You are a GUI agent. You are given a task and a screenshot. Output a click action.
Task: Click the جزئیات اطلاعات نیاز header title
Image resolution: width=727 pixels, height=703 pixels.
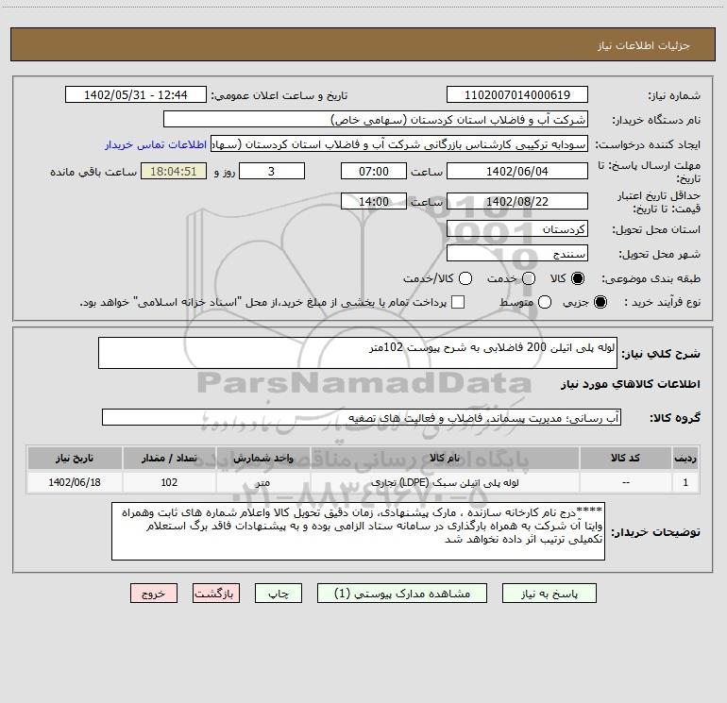644,45
